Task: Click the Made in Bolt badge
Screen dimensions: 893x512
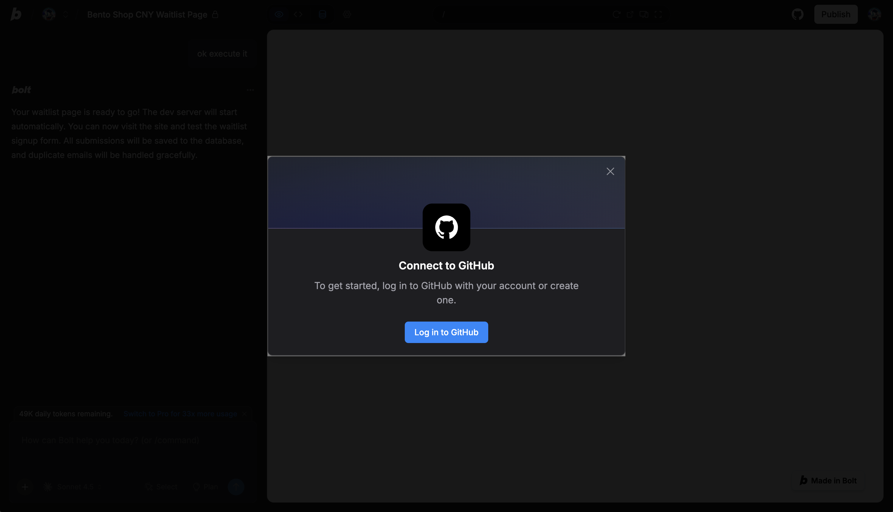Action: [828, 480]
